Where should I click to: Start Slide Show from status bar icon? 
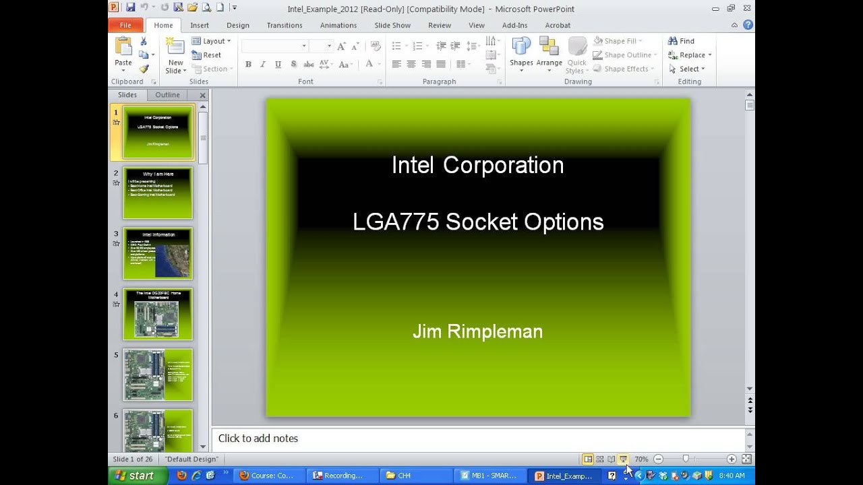click(x=623, y=459)
